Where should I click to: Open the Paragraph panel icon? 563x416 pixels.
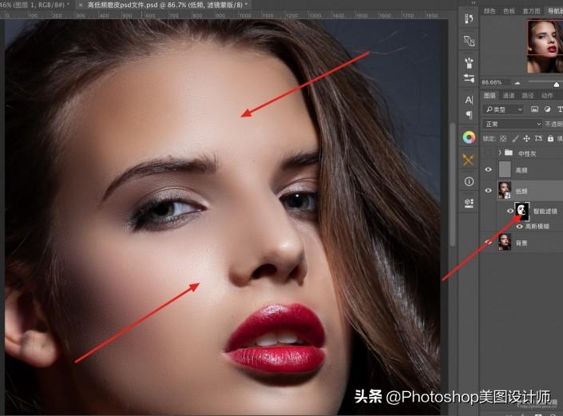[469, 115]
